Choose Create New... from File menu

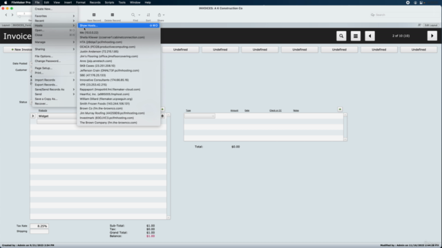55,9
